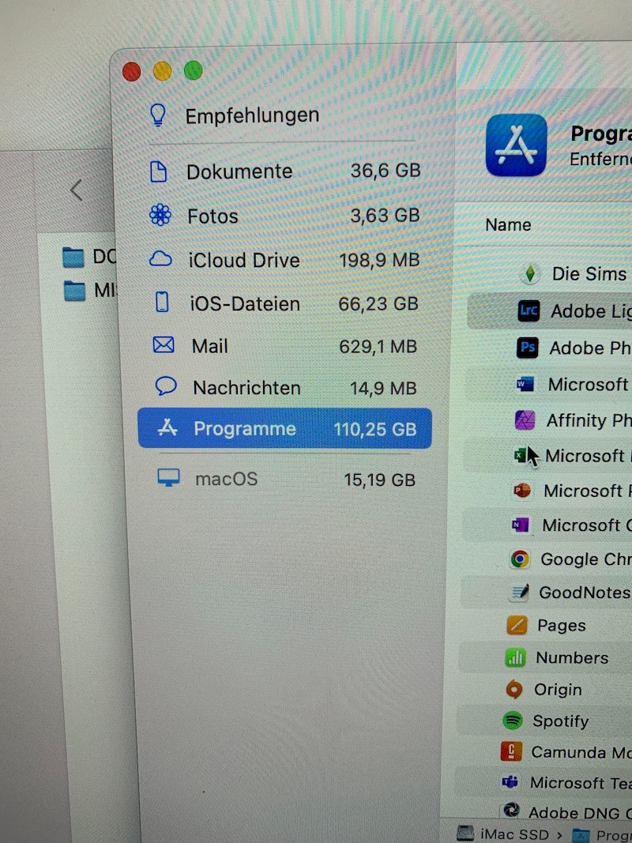632x843 pixels.
Task: Click the Microsoft Excel icon
Action: pyautogui.click(x=521, y=456)
